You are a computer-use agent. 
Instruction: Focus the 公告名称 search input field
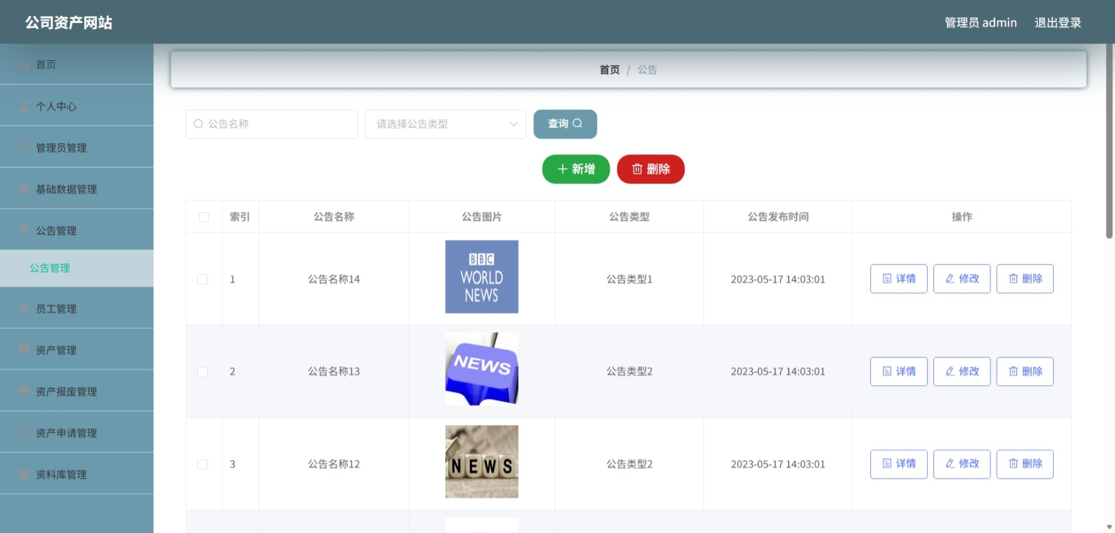272,124
